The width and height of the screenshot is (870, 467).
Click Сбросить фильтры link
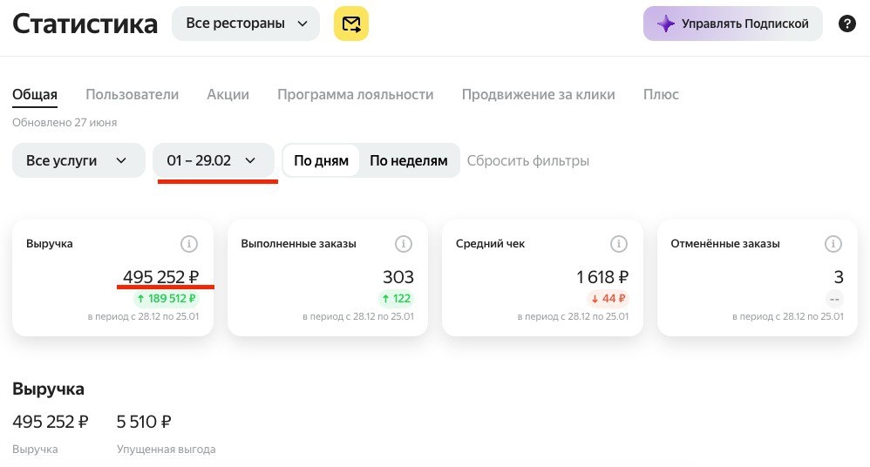[x=527, y=161]
